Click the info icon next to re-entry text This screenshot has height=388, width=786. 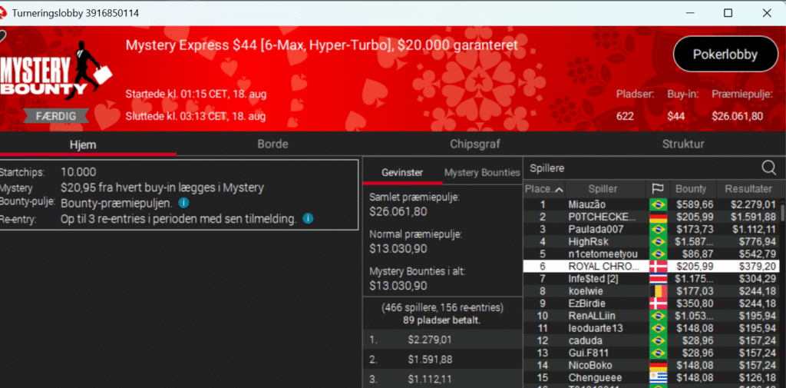click(x=308, y=219)
